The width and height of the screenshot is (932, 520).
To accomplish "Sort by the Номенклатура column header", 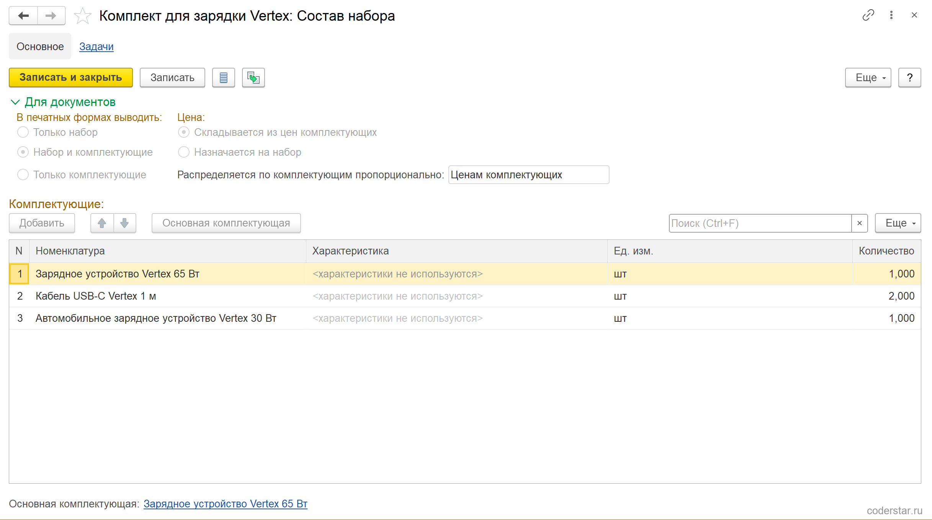I will (x=168, y=251).
